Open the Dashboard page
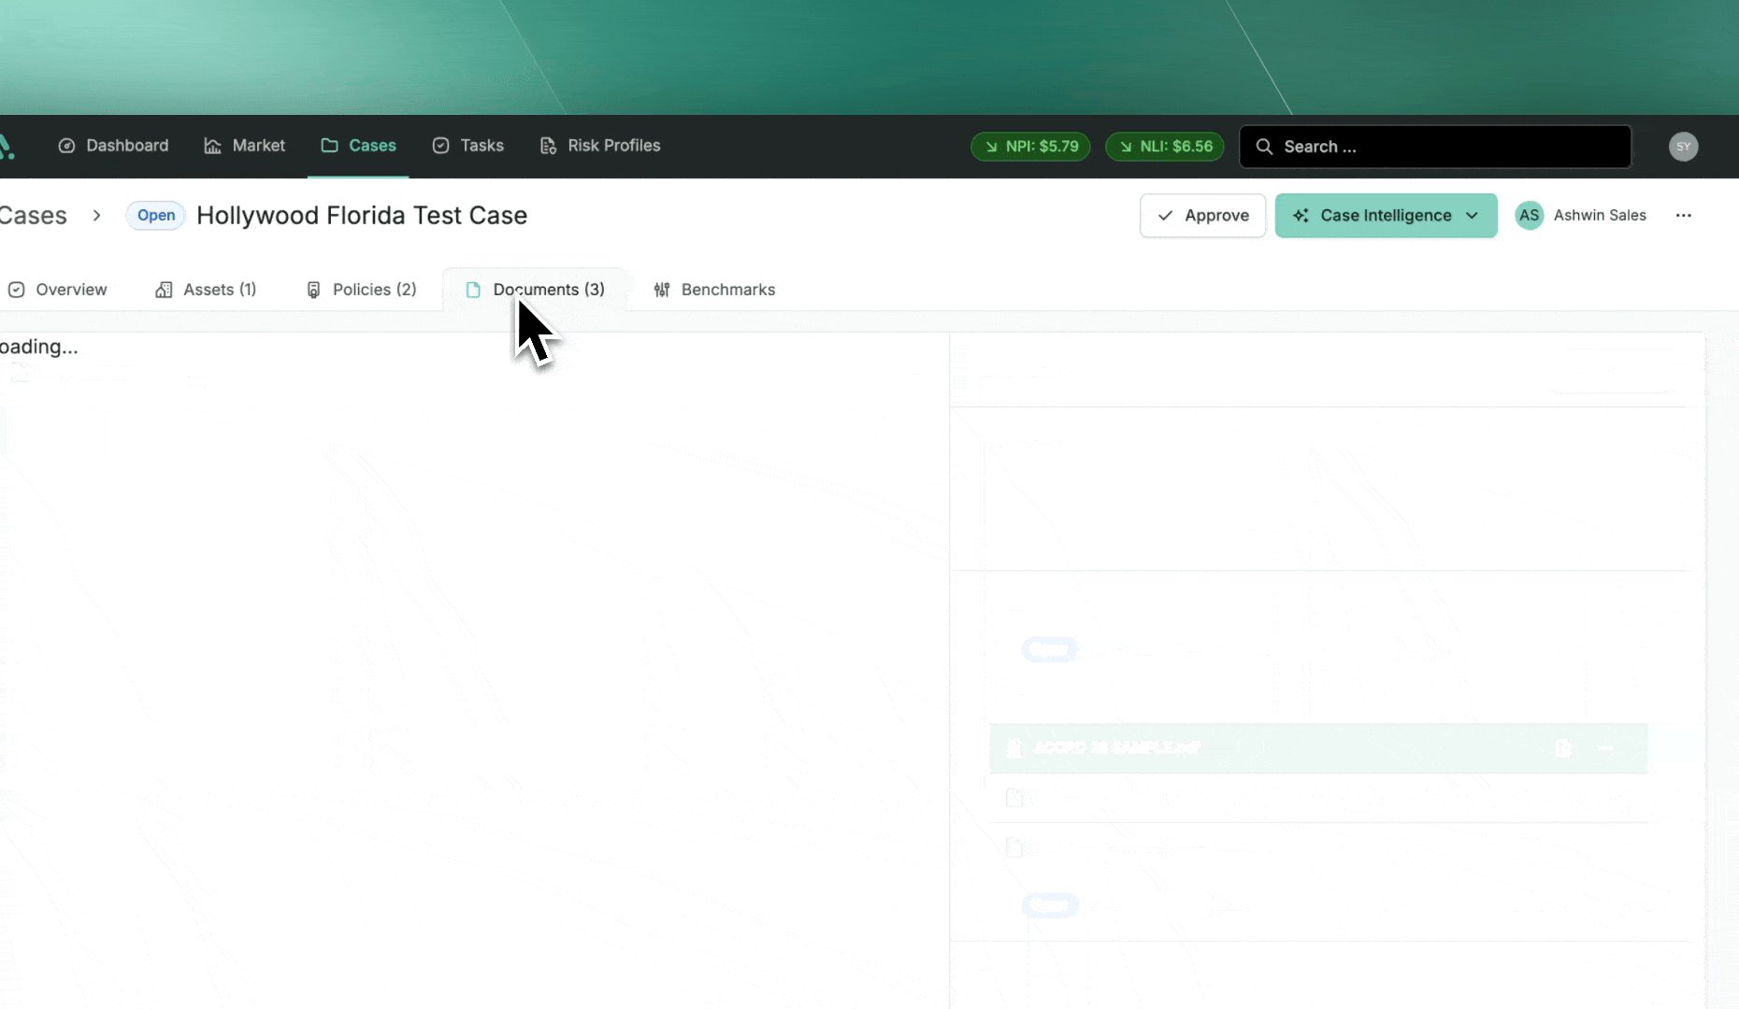Image resolution: width=1739 pixels, height=1009 pixels. coord(113,146)
